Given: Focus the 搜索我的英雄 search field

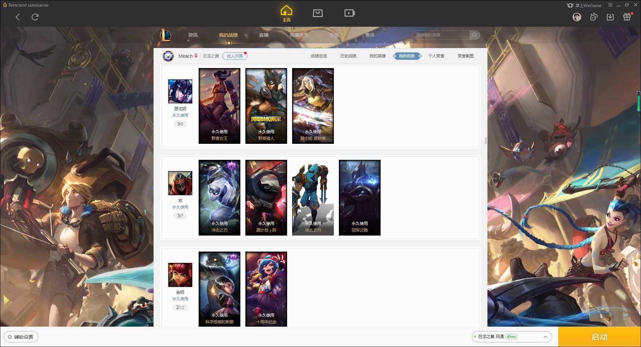Looking at the screenshot, I should (x=441, y=35).
